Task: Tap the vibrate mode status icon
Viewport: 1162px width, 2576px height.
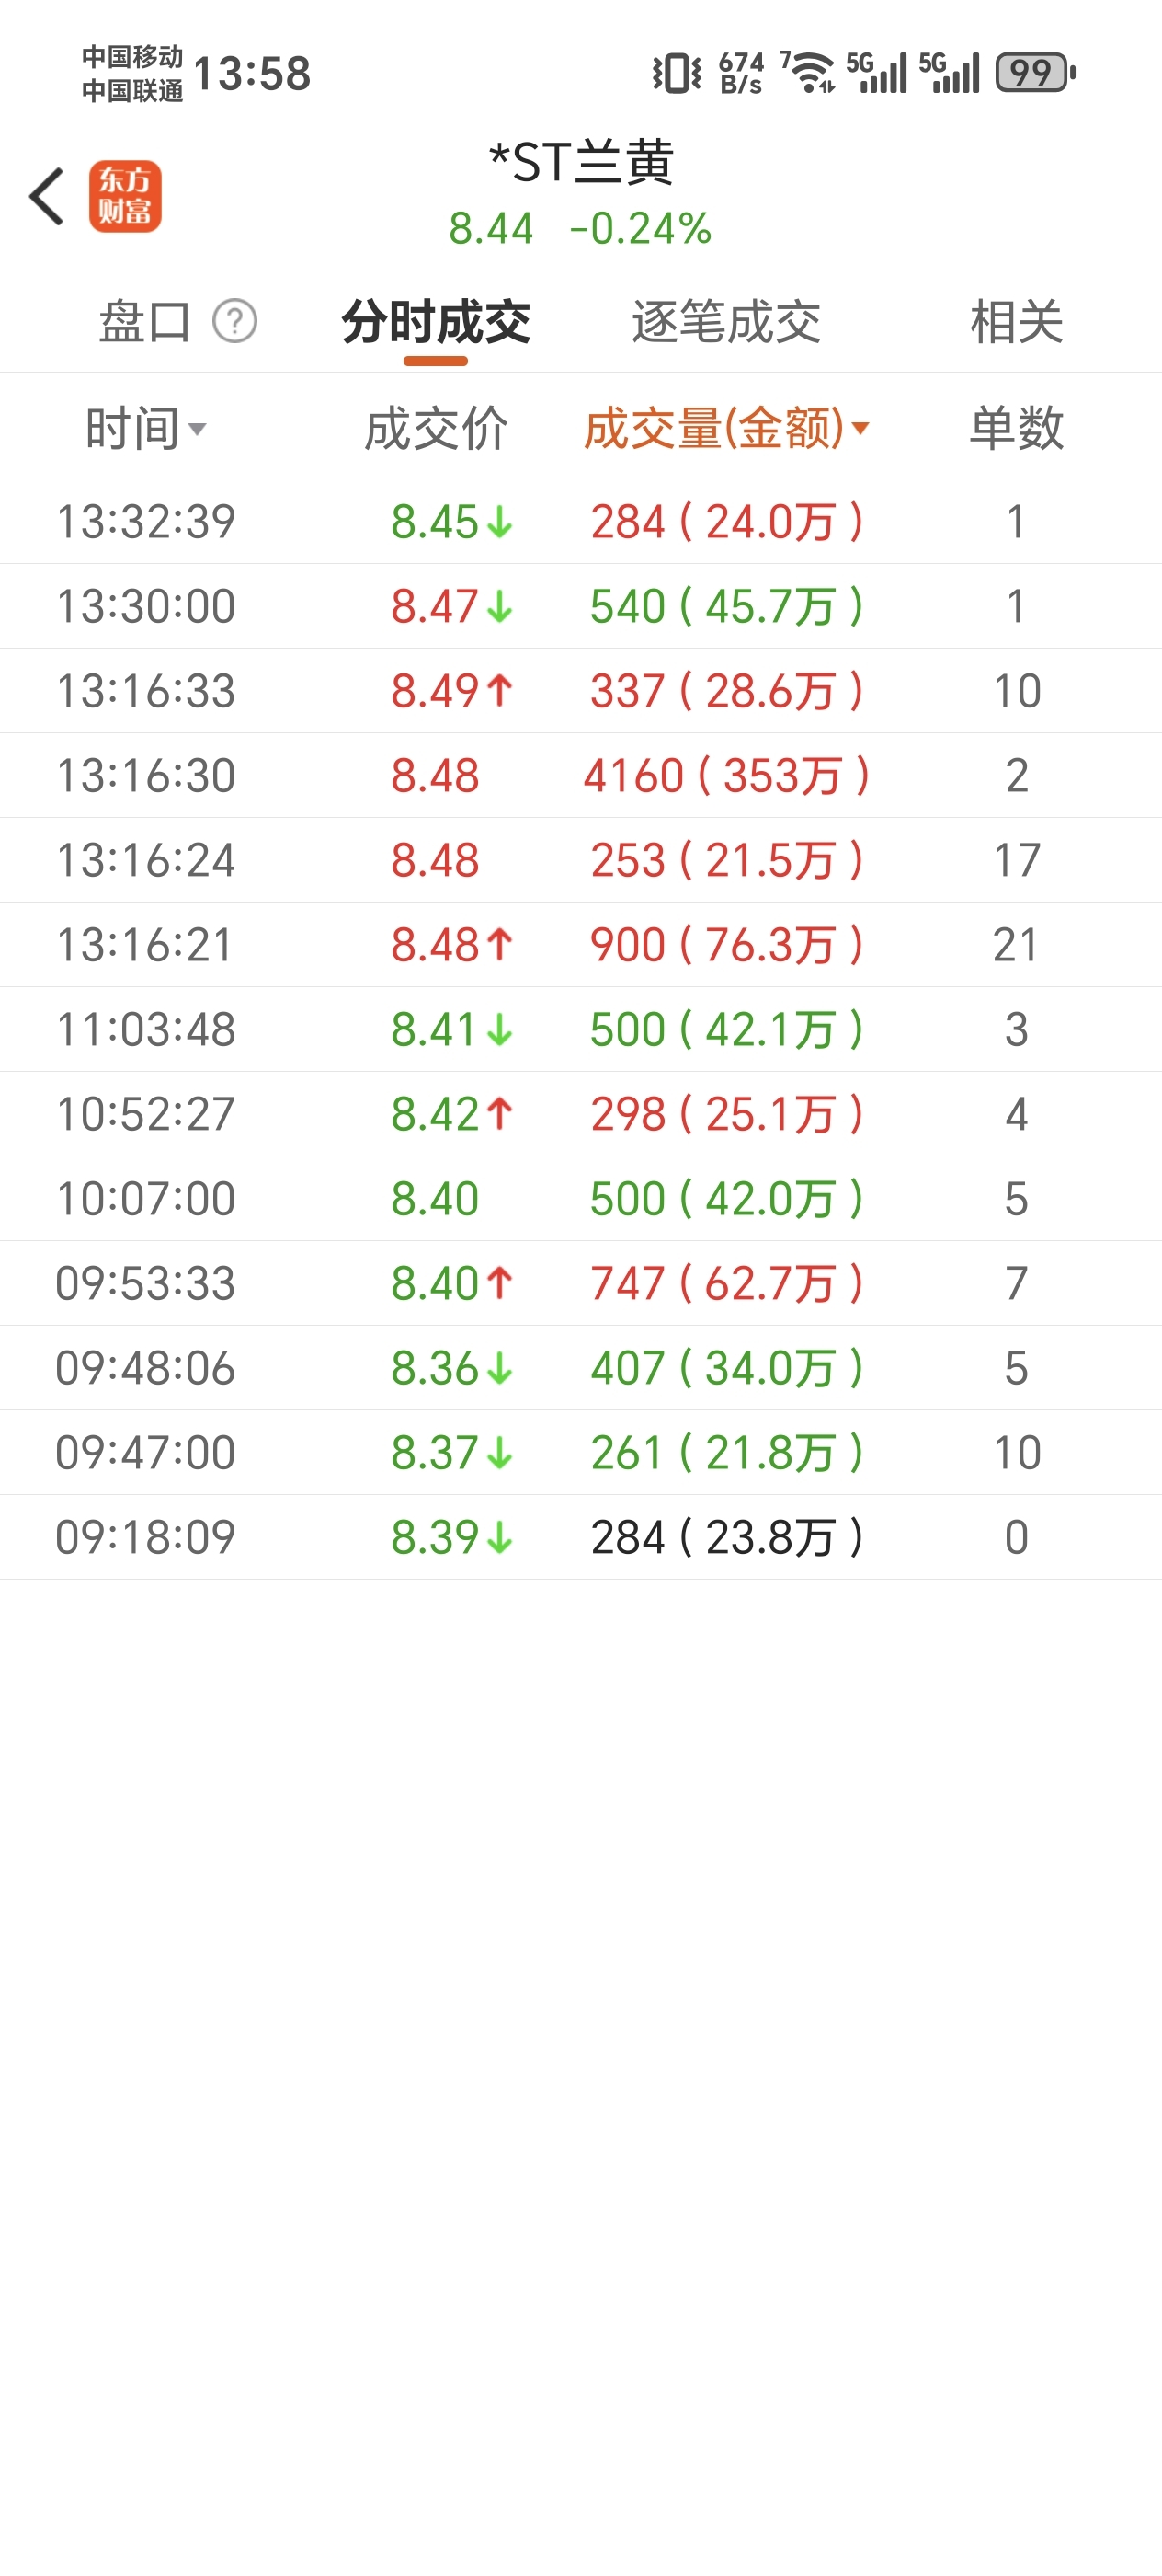Action: tap(677, 73)
